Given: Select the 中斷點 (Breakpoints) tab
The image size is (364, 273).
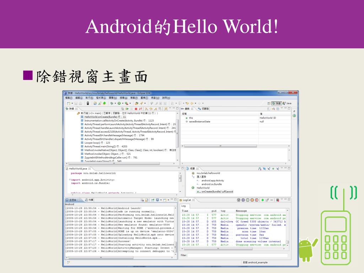Looking at the screenshot, I should 203,109.
